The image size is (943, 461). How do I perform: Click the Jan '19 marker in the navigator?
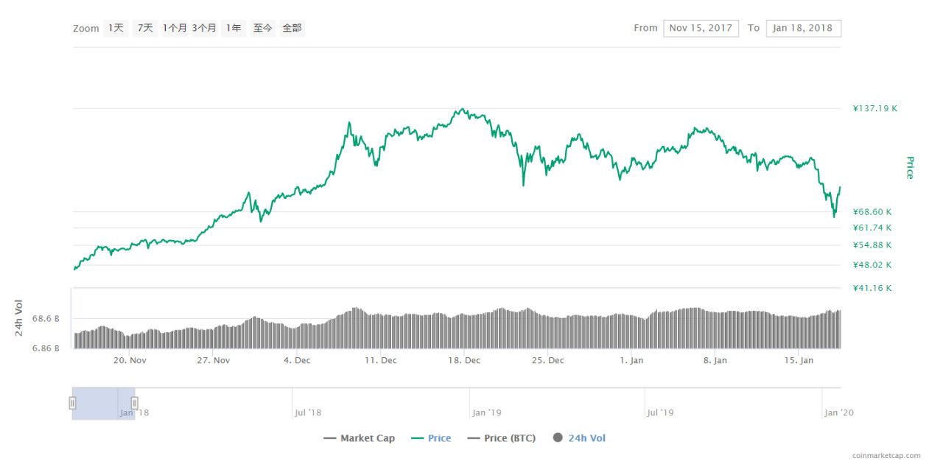point(486,413)
